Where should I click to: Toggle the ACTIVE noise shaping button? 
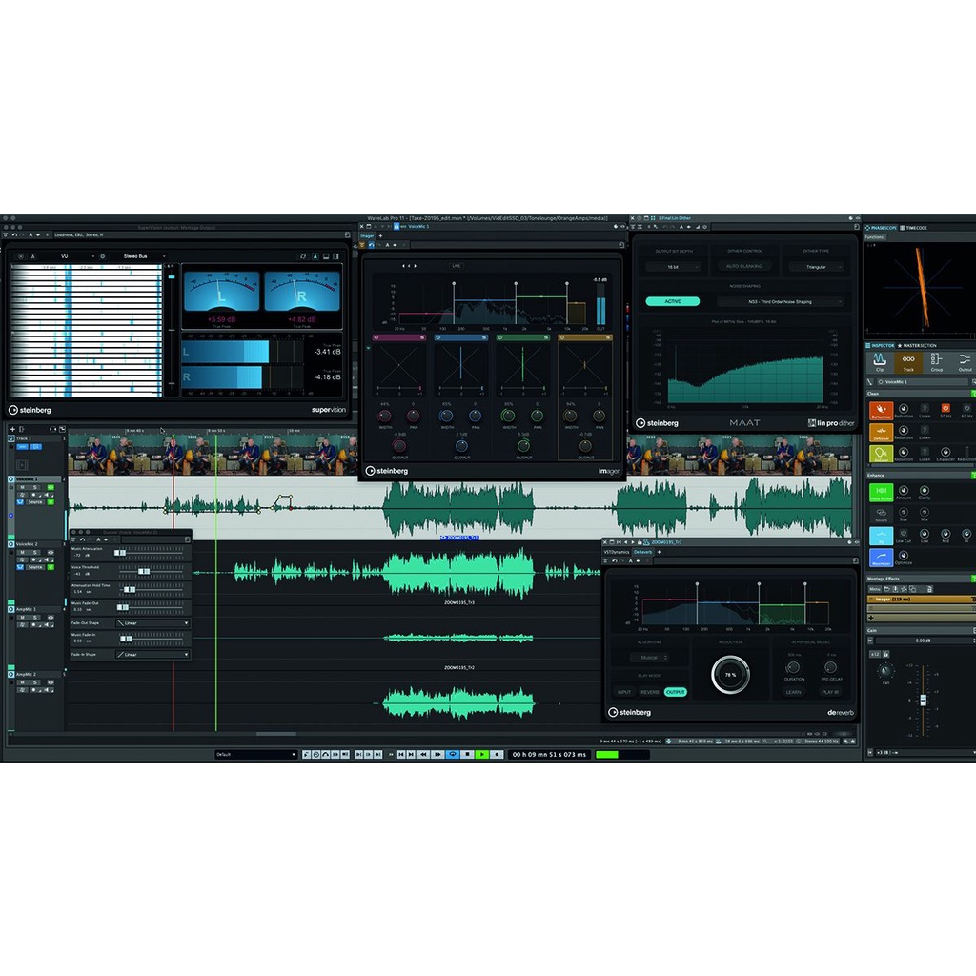click(x=672, y=301)
